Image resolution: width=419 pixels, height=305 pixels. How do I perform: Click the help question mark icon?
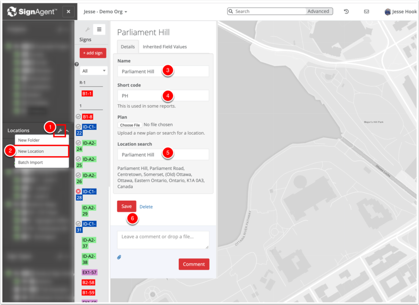pos(76,64)
